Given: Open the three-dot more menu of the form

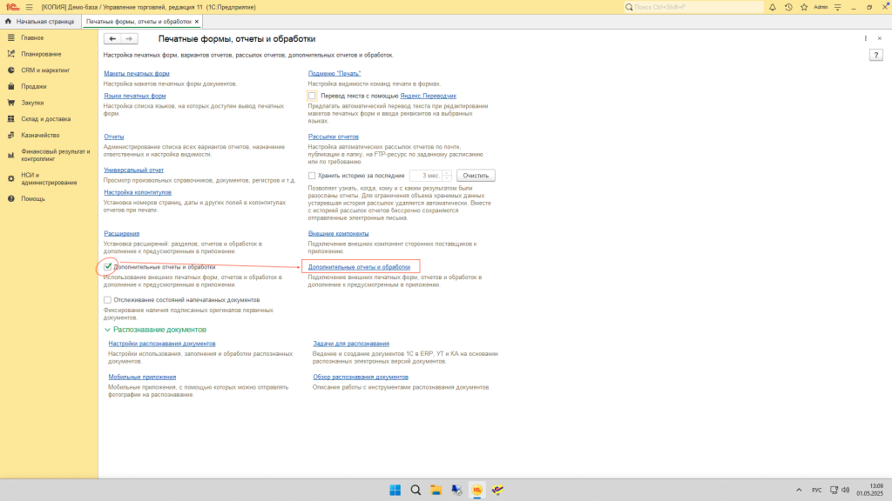Looking at the screenshot, I should (x=866, y=38).
